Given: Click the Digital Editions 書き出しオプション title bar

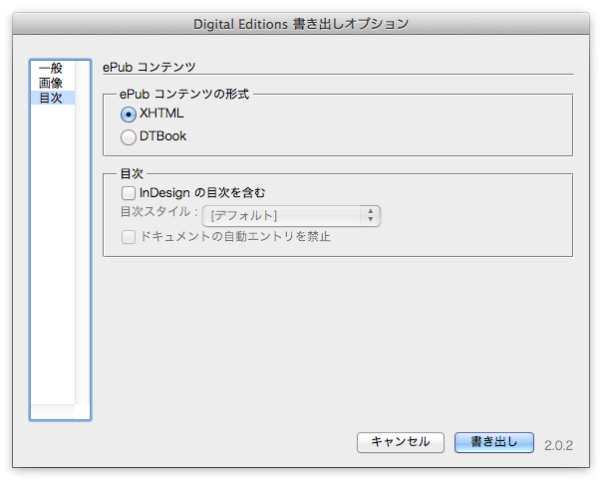Looking at the screenshot, I should point(301,24).
